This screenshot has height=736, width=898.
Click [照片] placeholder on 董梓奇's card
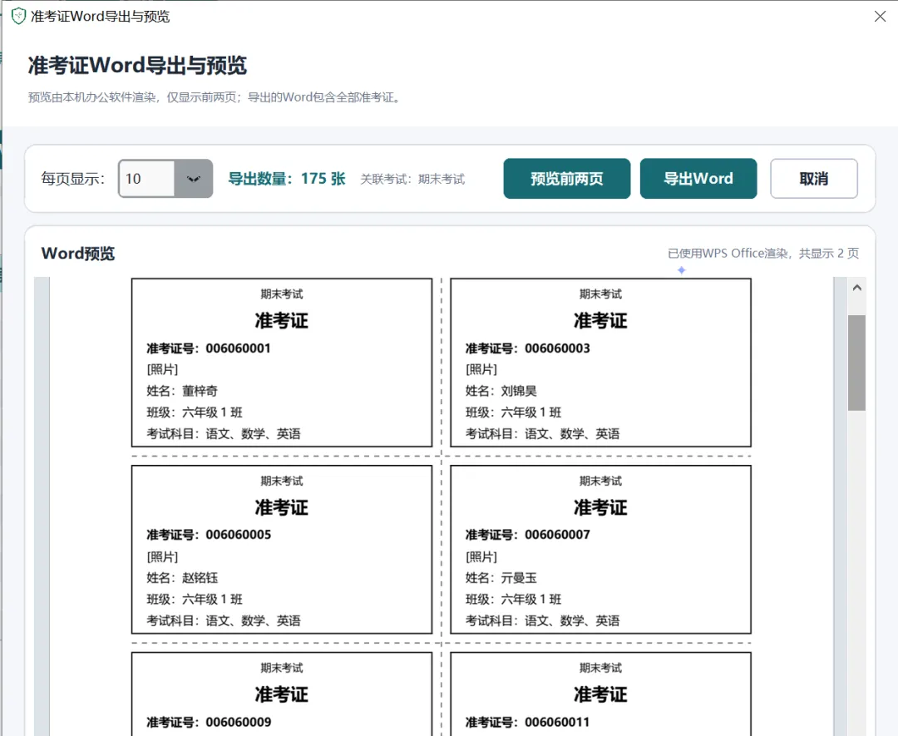162,369
